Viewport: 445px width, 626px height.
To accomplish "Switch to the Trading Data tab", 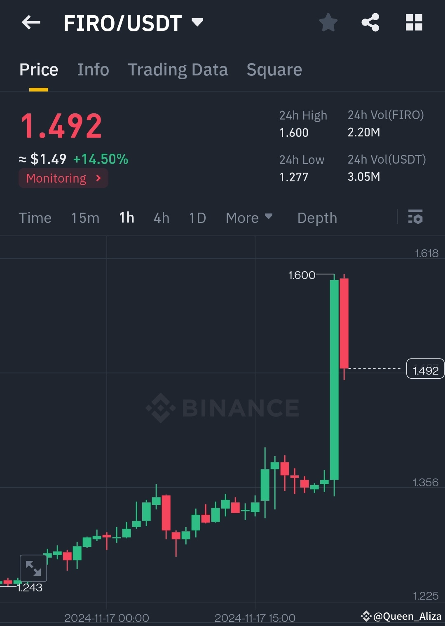I will [x=178, y=69].
